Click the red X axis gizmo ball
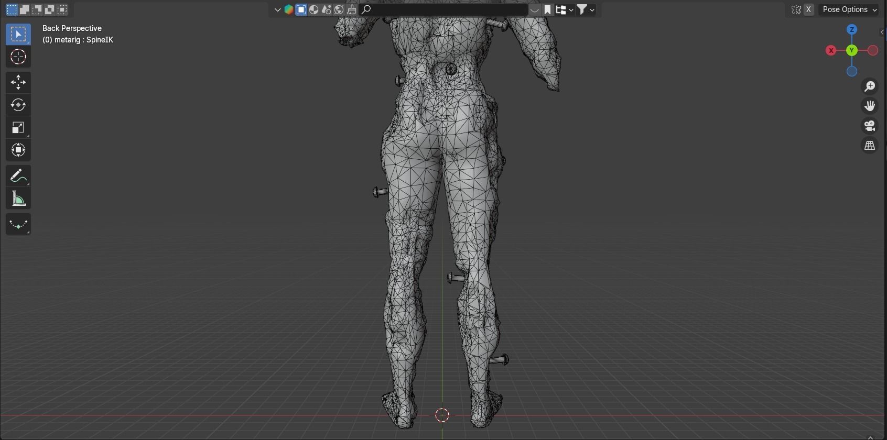 [x=831, y=50]
